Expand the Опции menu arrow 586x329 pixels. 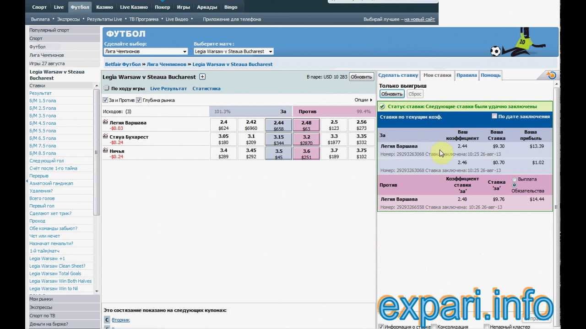371,100
